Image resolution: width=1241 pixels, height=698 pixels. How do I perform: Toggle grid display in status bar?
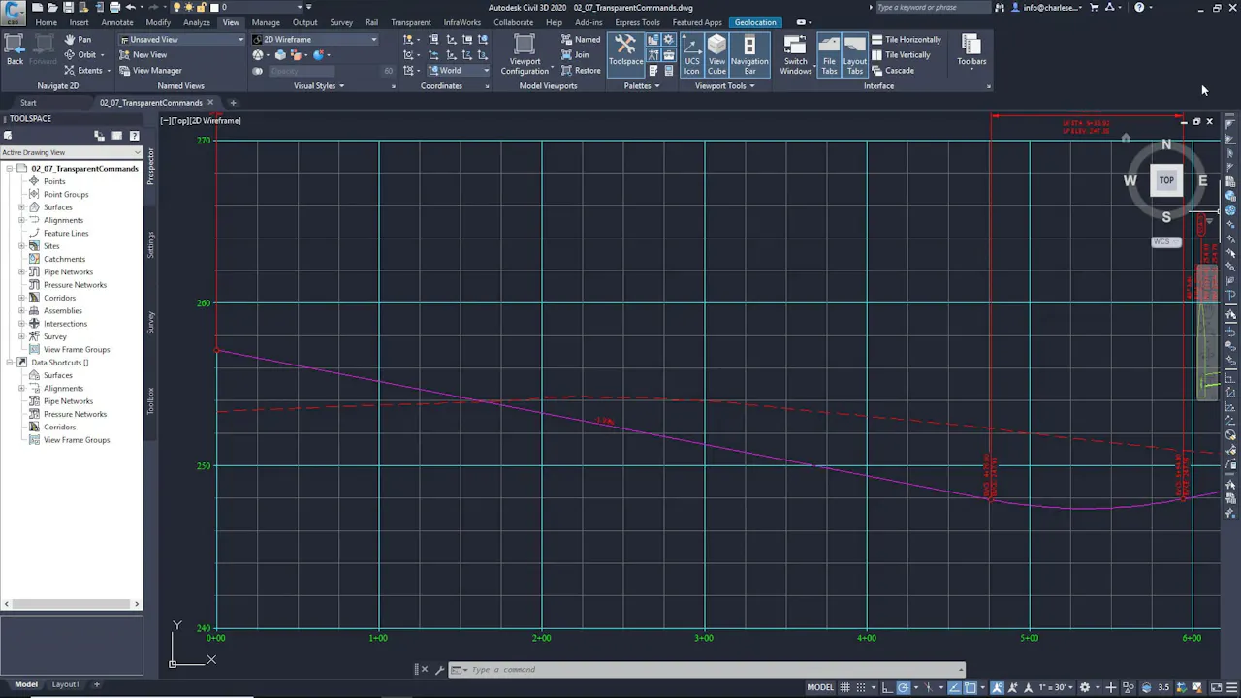pos(844,687)
